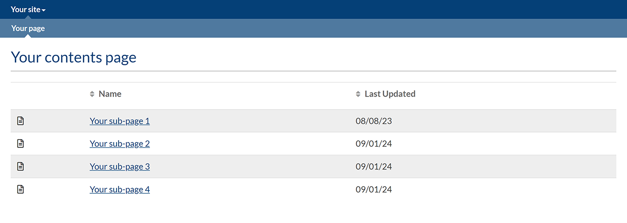The height and width of the screenshot is (223, 627).
Task: Select the date in the sub-page 3 row
Action: (x=374, y=167)
